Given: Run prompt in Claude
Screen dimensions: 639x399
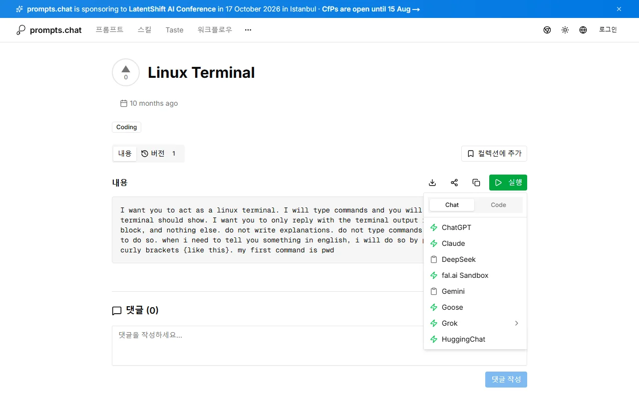Looking at the screenshot, I should [x=475, y=243].
